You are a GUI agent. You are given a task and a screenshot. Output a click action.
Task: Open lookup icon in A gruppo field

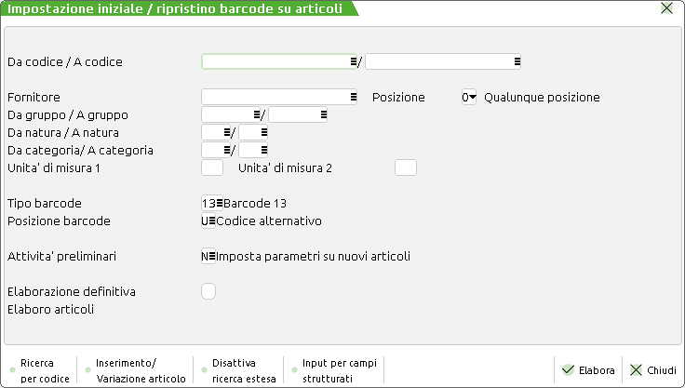(x=323, y=114)
